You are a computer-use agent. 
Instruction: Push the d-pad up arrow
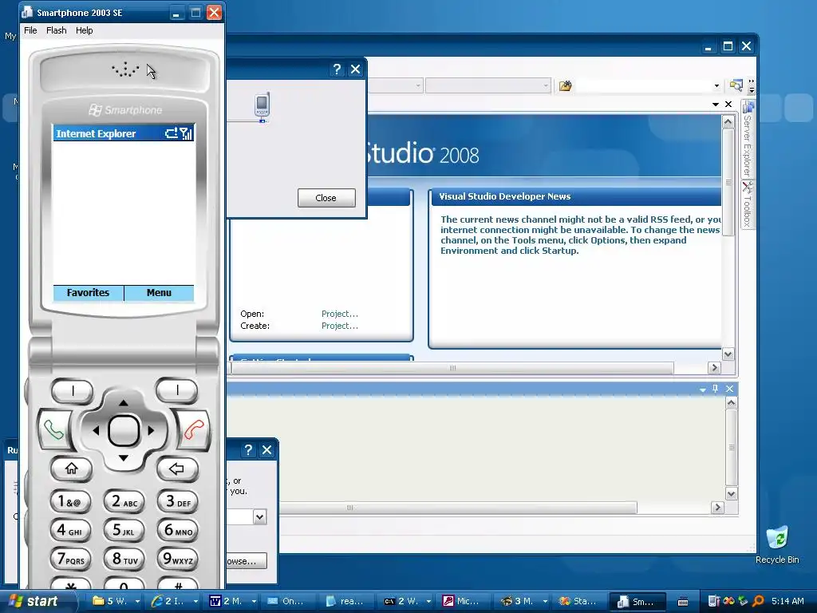(x=124, y=402)
